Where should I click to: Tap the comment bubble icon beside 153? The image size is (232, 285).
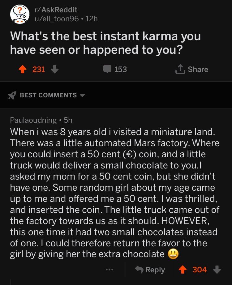point(107,69)
